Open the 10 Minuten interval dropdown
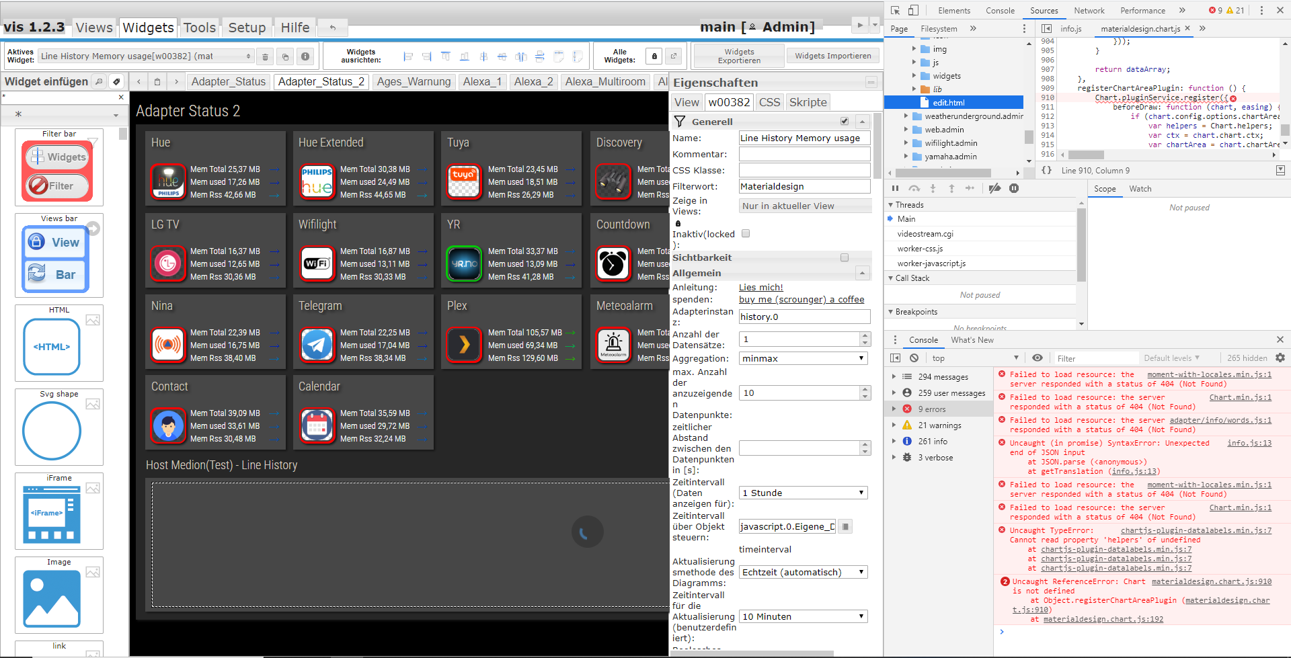Image resolution: width=1291 pixels, height=658 pixels. point(804,616)
